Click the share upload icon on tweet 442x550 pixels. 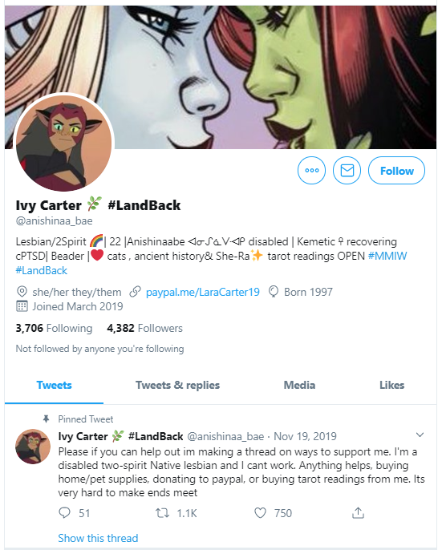click(358, 513)
